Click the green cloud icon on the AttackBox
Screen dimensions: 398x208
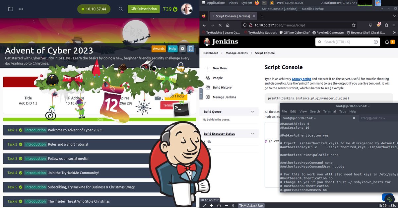click(x=389, y=199)
